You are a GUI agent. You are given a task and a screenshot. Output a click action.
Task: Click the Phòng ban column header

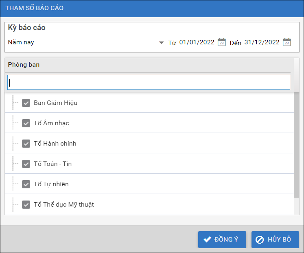24,65
